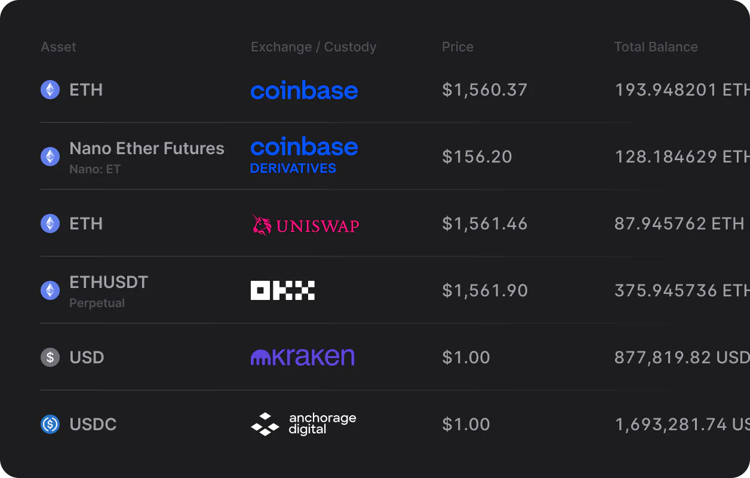The image size is (750, 478).
Task: Open the Uniswap unicorn logo
Action: tap(305, 225)
